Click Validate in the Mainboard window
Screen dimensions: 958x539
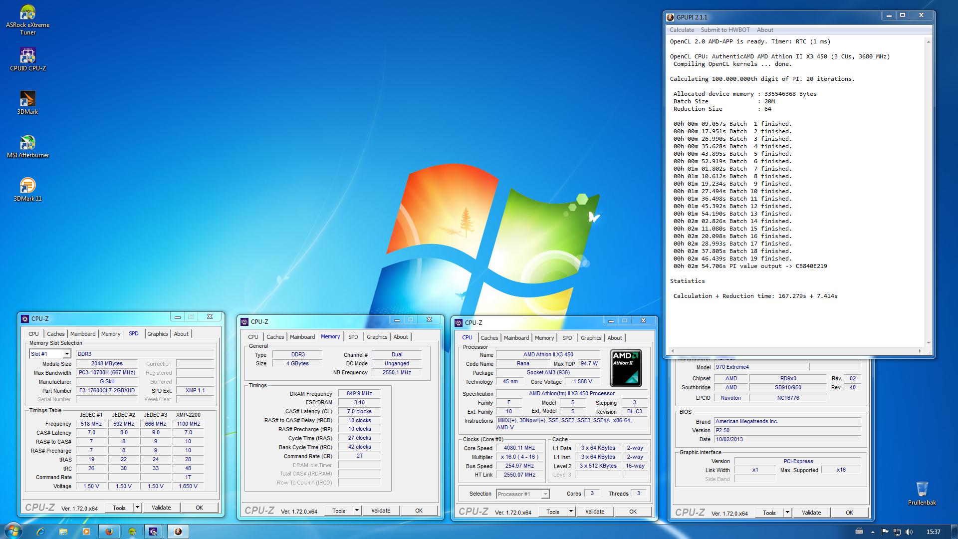click(x=811, y=513)
